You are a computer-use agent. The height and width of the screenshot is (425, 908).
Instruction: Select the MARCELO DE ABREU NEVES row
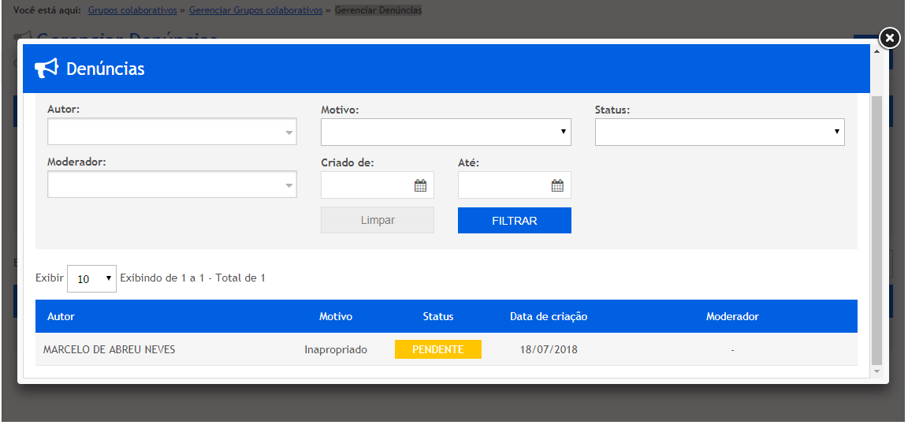pos(110,349)
